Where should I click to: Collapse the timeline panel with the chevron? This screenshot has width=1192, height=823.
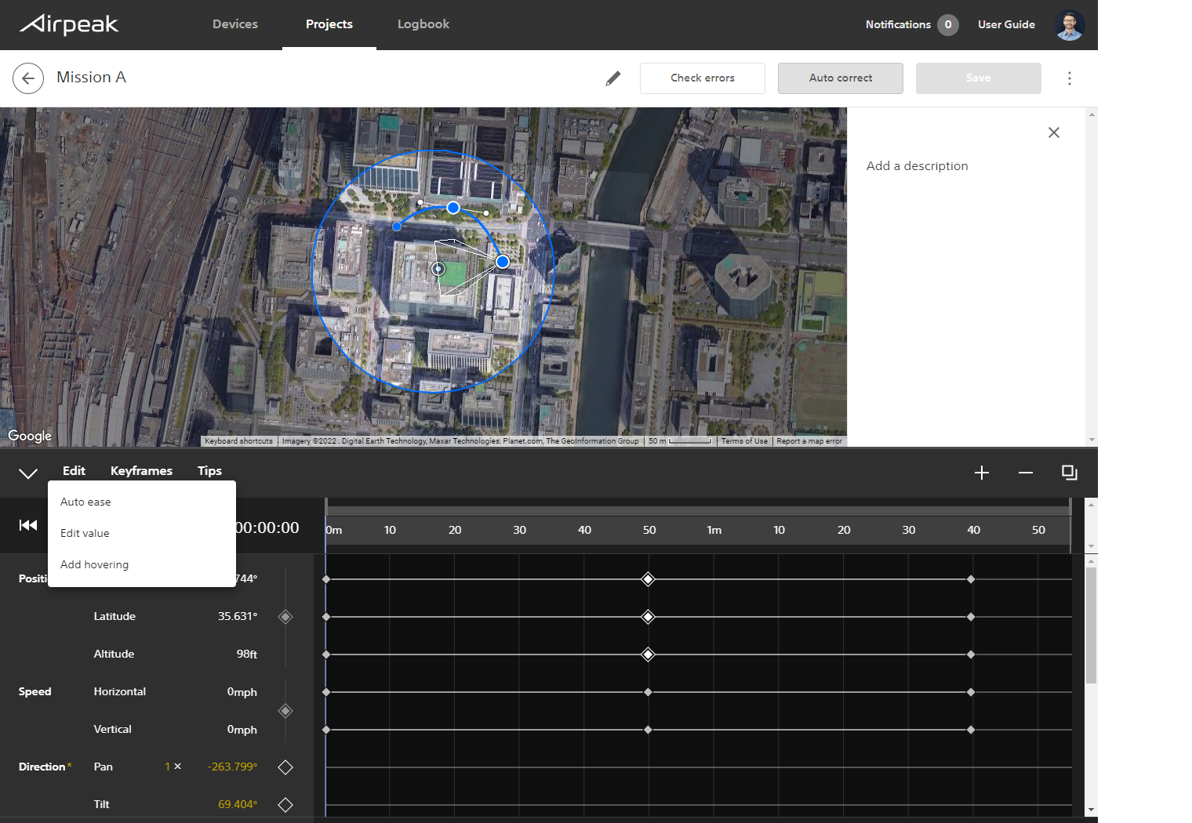[x=28, y=473]
